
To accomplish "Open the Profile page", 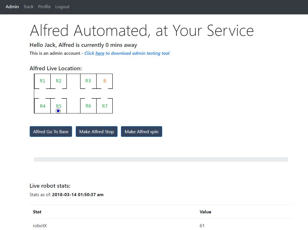I will point(44,7).
